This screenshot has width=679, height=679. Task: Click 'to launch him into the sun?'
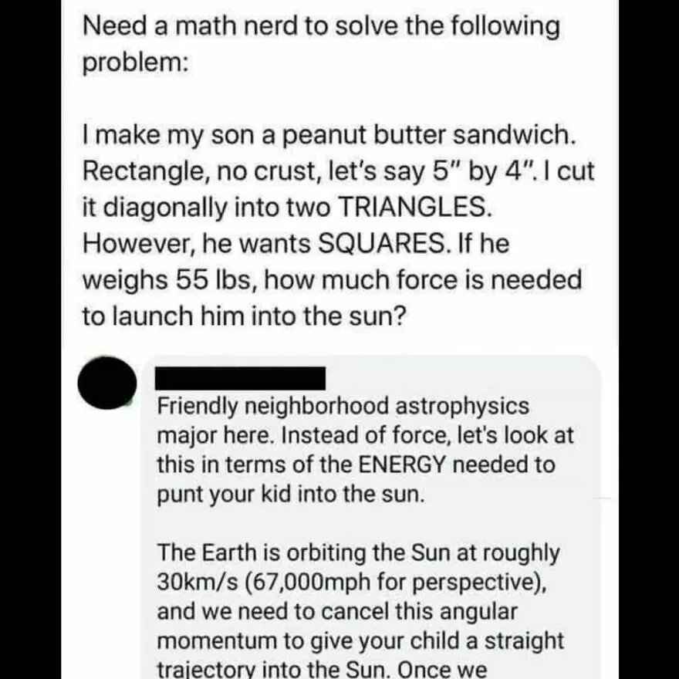245,316
